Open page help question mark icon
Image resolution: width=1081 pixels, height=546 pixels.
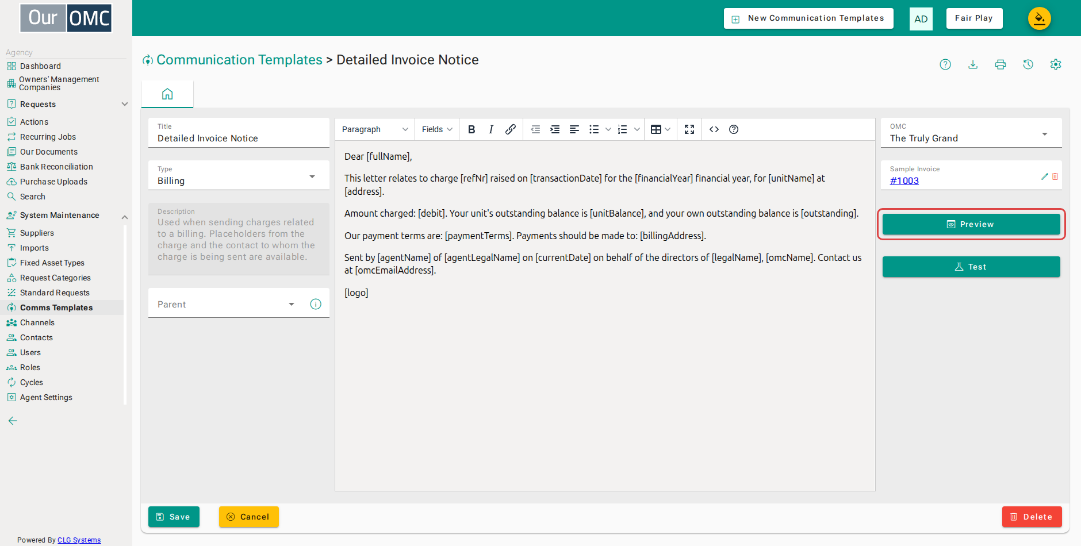[945, 64]
